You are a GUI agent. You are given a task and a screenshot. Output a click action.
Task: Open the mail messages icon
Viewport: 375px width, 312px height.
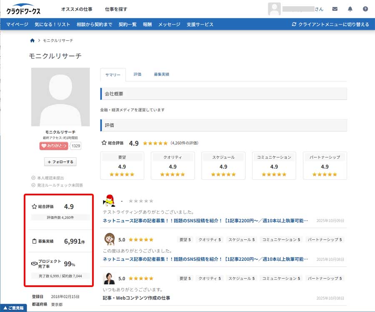coord(335,9)
